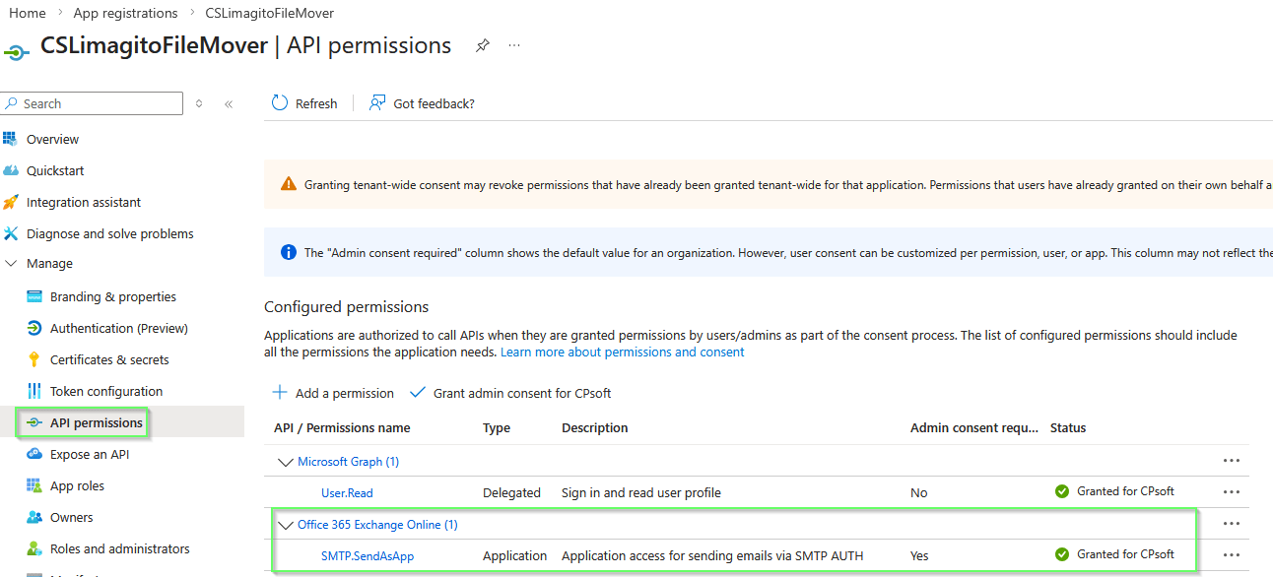Navigate to Home via breadcrumb
This screenshot has height=577, width=1273.
pyautogui.click(x=27, y=12)
